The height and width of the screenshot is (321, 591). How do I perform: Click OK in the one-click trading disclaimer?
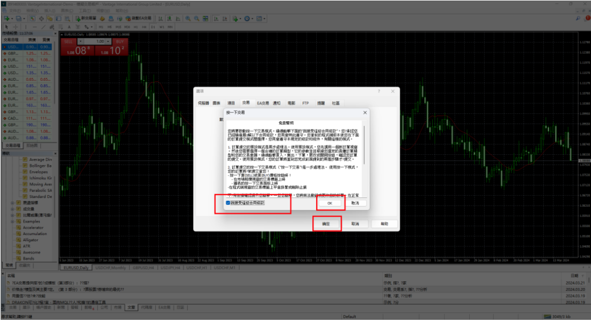pos(330,203)
